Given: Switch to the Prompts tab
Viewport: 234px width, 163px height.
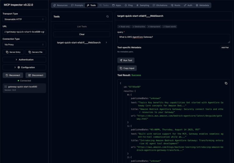Looking at the screenshot, I should coord(77,5).
